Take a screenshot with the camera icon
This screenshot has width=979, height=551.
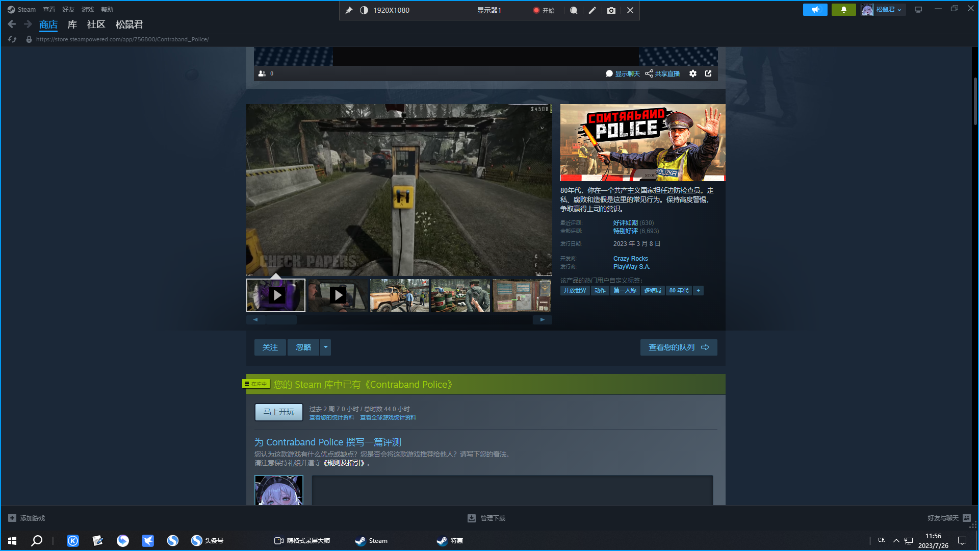point(611,10)
